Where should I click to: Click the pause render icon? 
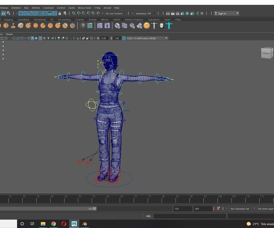[202, 13]
